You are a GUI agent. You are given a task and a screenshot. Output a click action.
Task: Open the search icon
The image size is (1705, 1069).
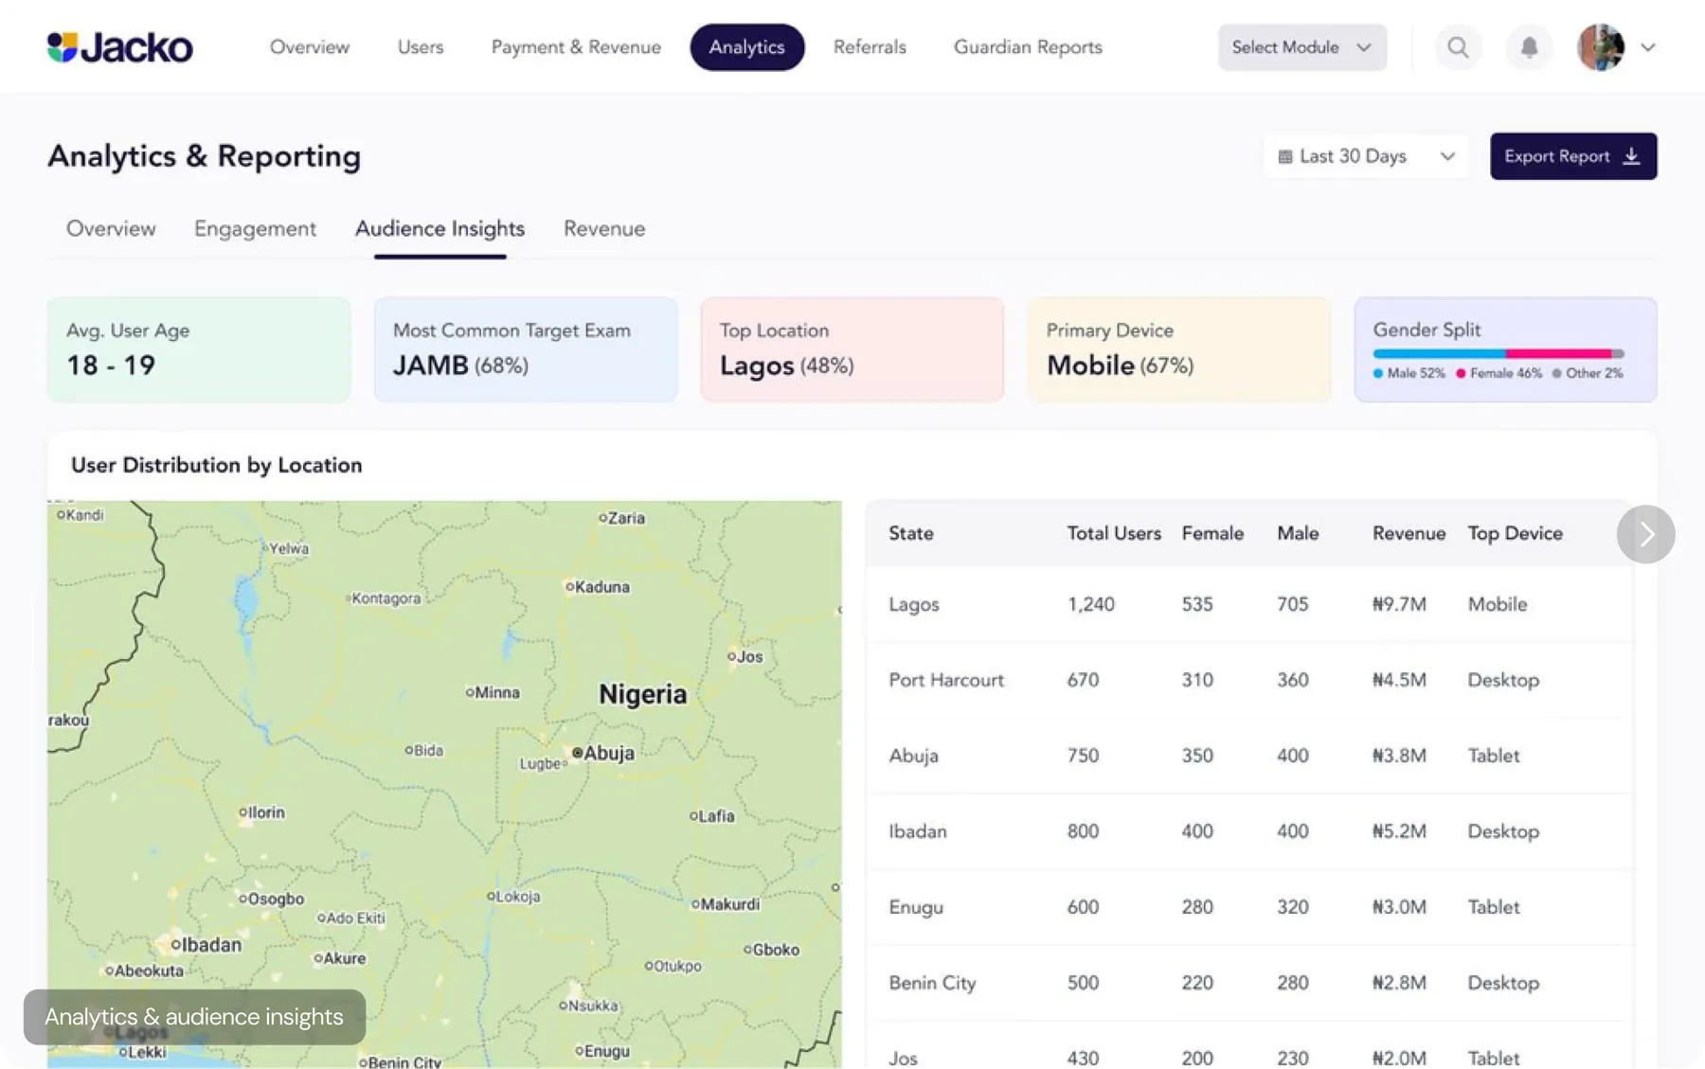pyautogui.click(x=1458, y=47)
